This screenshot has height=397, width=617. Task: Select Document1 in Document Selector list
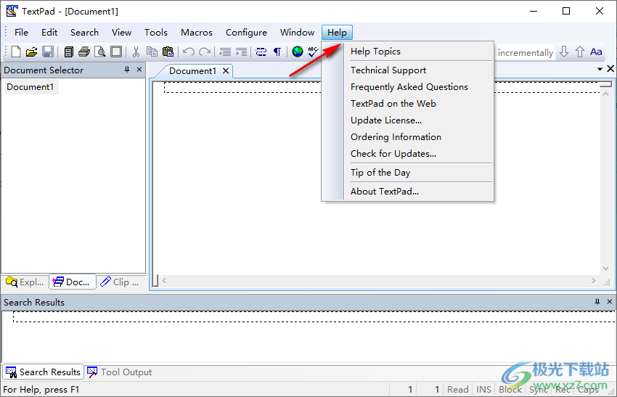[30, 87]
